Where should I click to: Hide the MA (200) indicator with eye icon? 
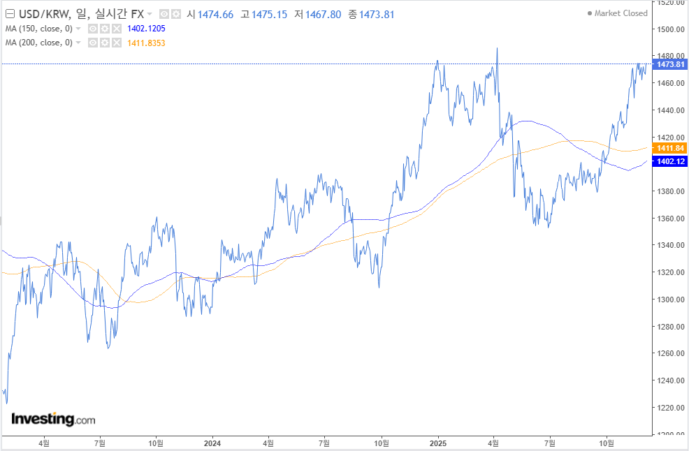(x=93, y=43)
